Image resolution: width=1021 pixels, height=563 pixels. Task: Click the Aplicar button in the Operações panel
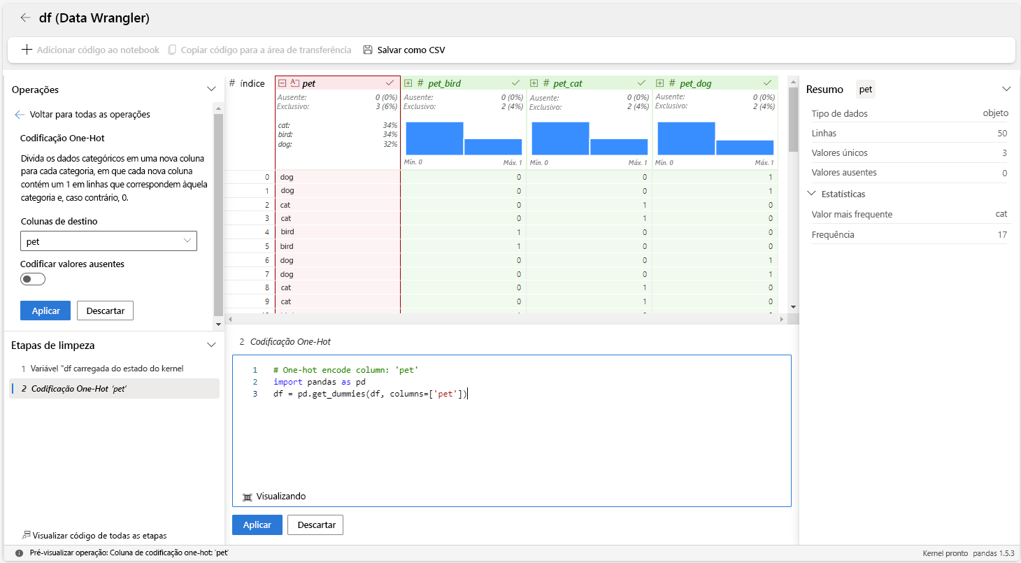tap(45, 311)
